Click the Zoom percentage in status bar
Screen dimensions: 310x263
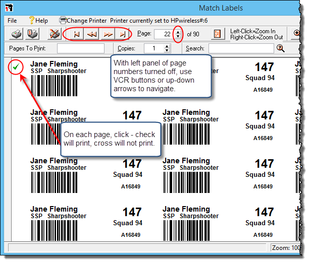(286, 247)
